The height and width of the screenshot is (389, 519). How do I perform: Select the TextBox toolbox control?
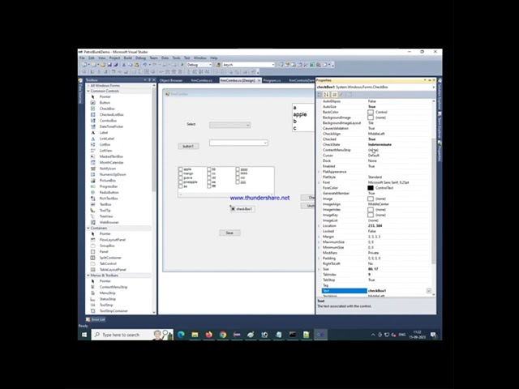click(x=105, y=204)
